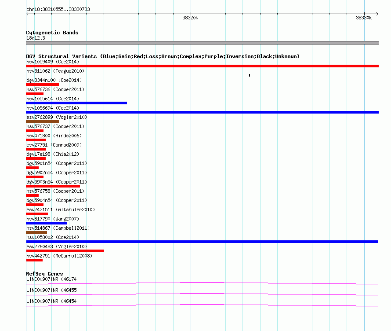The width and height of the screenshot is (391, 331).
Task: Select the LINC00907|NR_046455 gene label
Action: [51, 290]
